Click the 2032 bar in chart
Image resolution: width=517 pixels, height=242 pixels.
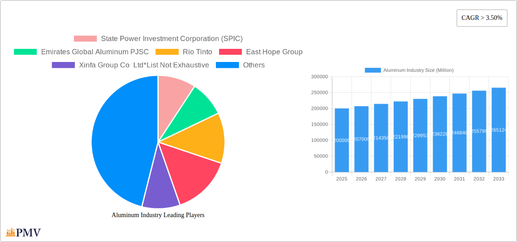click(x=479, y=131)
